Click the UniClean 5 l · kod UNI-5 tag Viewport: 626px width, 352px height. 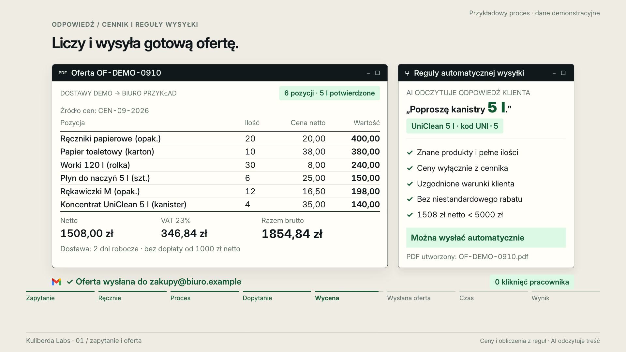455,126
